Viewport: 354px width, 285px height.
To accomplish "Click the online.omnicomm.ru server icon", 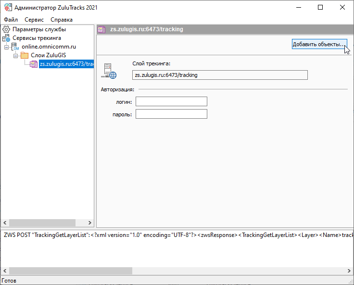I will (15, 47).
